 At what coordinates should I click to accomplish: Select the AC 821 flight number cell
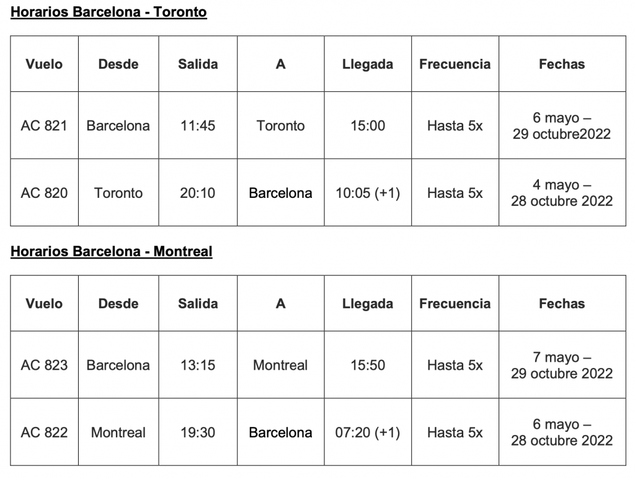point(44,126)
